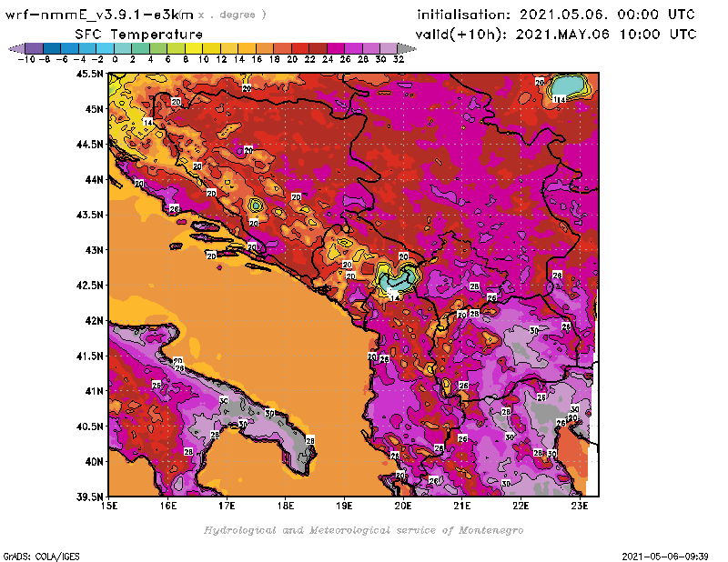Select the green 2 to 4 legend swatch
728x562 pixels.
click(x=141, y=48)
